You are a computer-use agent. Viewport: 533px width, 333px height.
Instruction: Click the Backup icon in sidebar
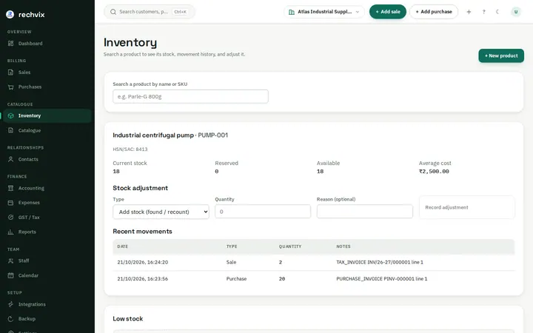(x=11, y=319)
